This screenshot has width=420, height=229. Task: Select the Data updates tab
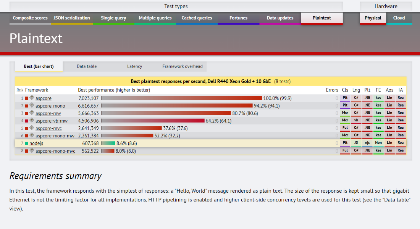click(x=280, y=18)
